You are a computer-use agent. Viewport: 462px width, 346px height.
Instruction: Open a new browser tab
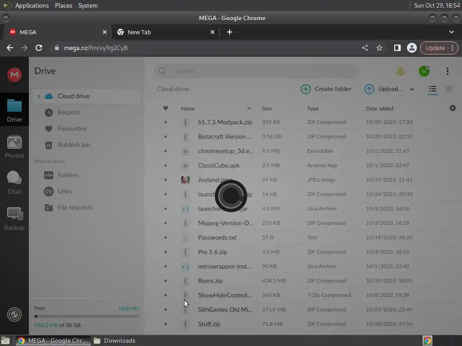[x=230, y=32]
